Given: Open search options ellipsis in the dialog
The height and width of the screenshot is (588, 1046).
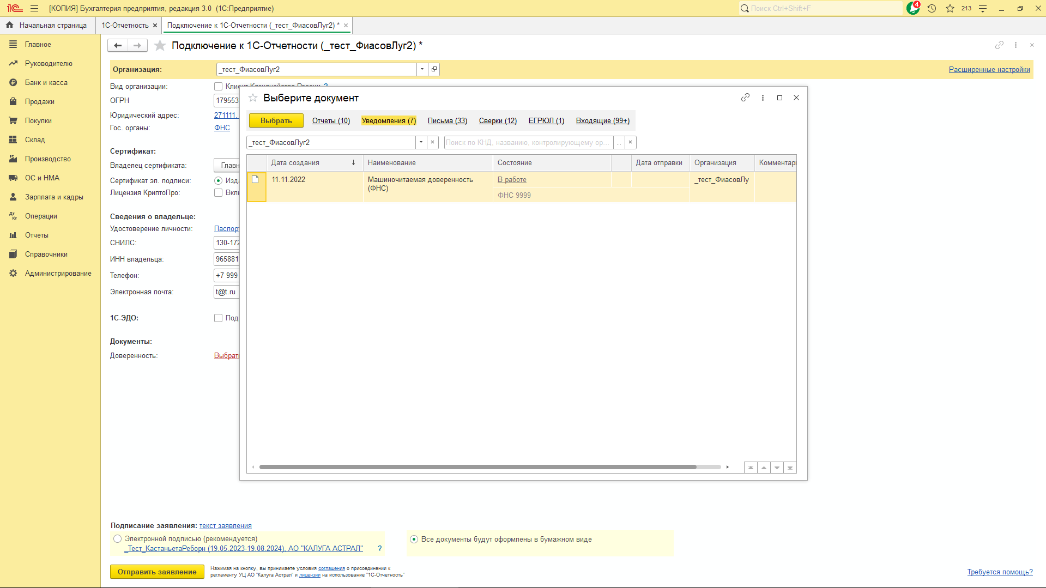Looking at the screenshot, I should (619, 142).
